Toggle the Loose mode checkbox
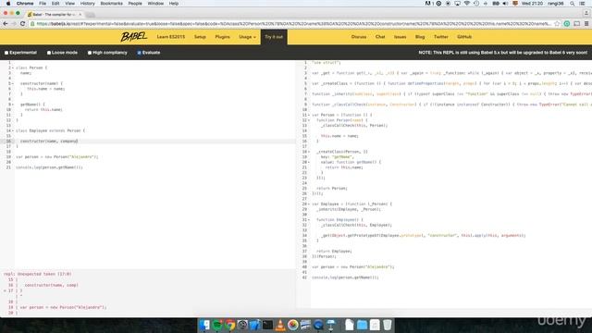This screenshot has width=592, height=333. coord(49,53)
